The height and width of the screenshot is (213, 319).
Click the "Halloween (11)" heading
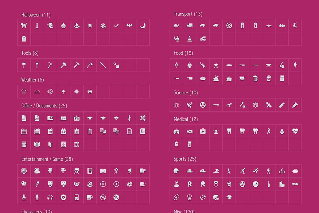click(36, 15)
